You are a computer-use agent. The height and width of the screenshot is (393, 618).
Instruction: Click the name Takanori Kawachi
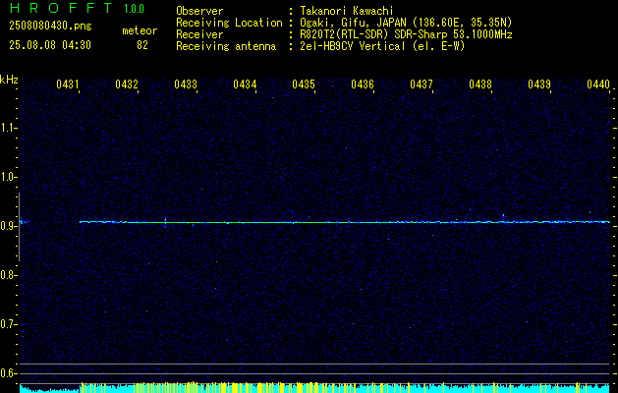tap(347, 11)
